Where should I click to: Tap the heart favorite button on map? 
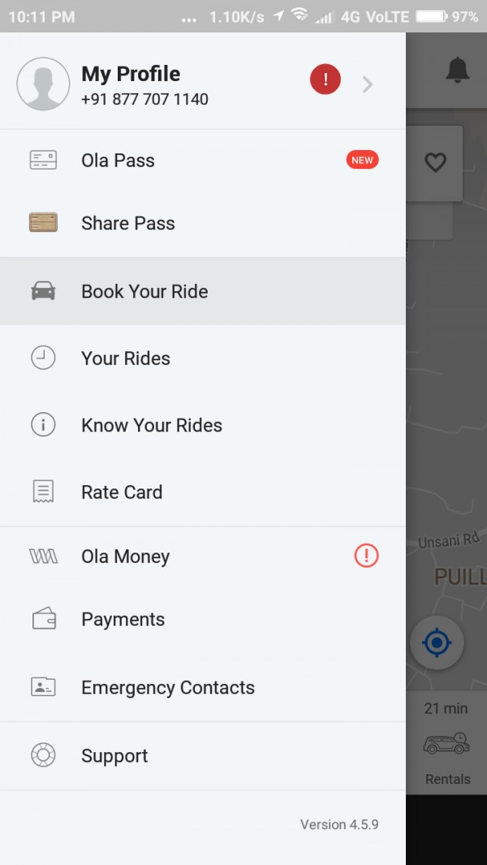436,162
